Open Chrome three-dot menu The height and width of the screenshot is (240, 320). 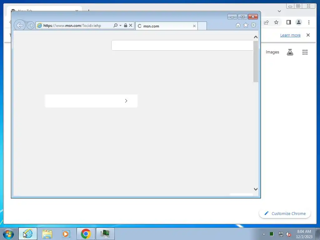click(x=309, y=22)
